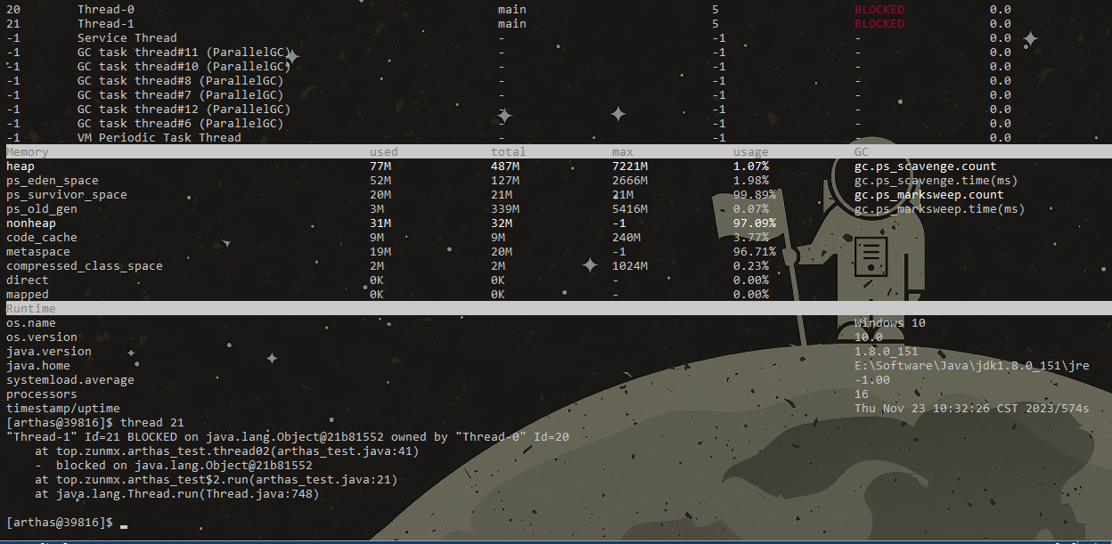Click BLOCKED state of the Thread-1 row
Screen dimensions: 1112x544
(879, 24)
